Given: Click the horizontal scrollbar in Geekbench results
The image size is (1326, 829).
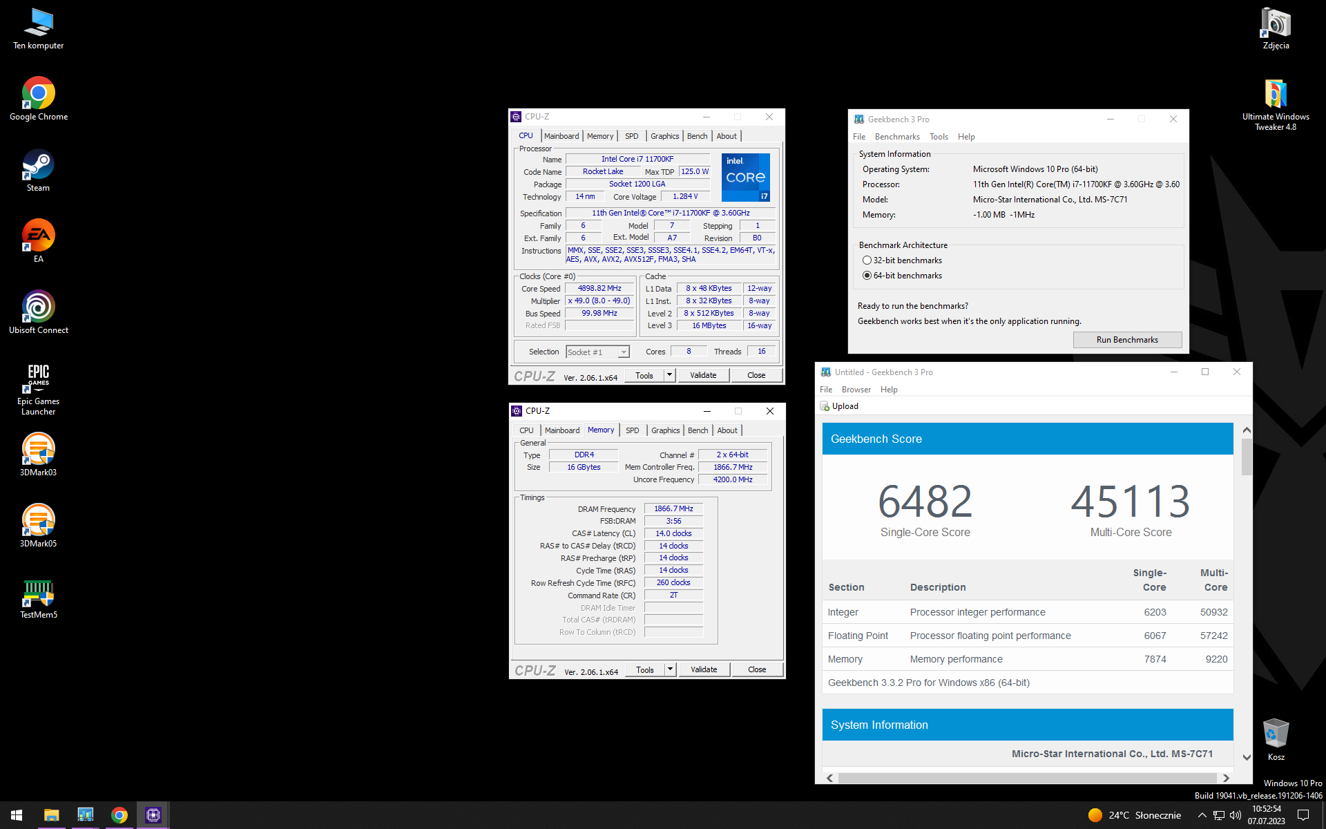Looking at the screenshot, I should 1028,778.
